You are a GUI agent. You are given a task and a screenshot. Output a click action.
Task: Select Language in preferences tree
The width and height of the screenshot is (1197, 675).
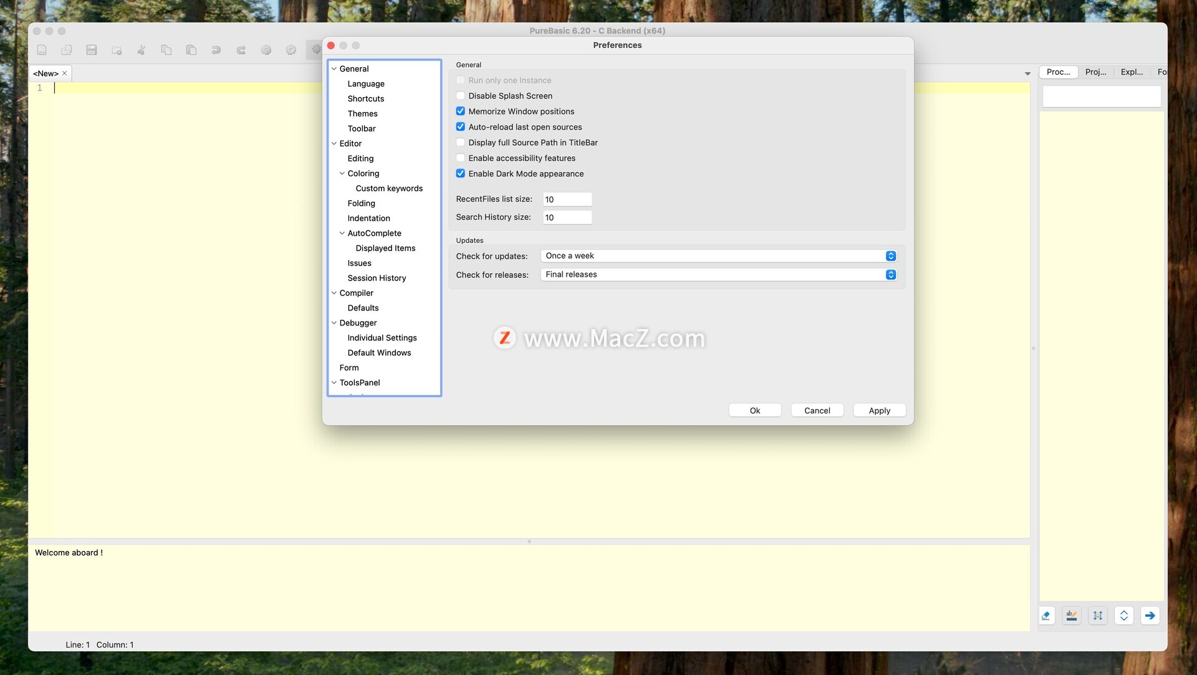366,84
